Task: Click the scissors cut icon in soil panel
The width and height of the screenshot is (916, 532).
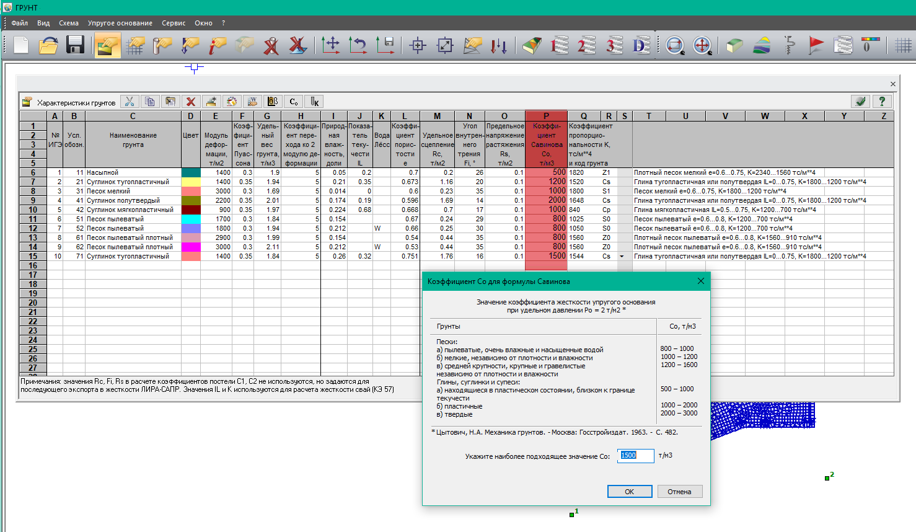Action: pos(130,102)
